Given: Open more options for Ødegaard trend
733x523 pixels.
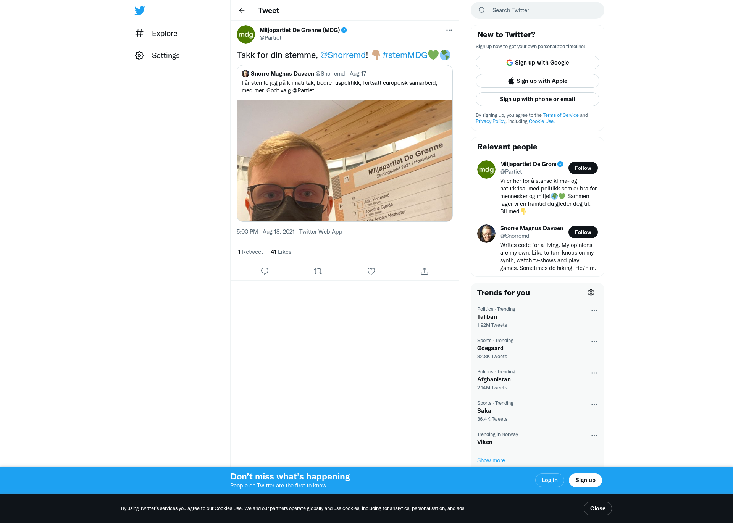Looking at the screenshot, I should pos(594,342).
